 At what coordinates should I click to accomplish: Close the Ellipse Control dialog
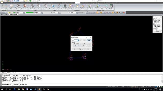90,37
